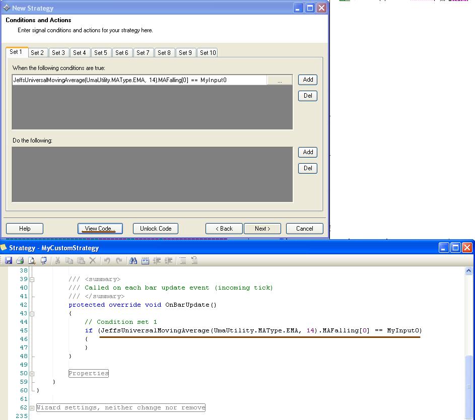Click the compile icon next to print preview
The width and height of the screenshot is (475, 420).
[43, 260]
